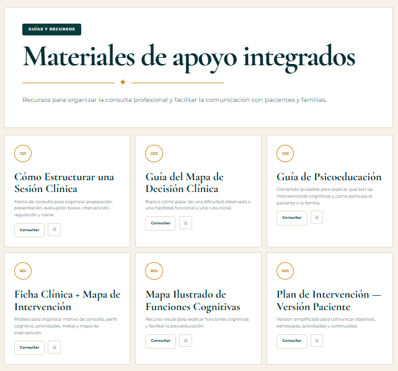
Task: Click description 'Explica cómo pasar de una dificultad'
Action: [x=198, y=205]
